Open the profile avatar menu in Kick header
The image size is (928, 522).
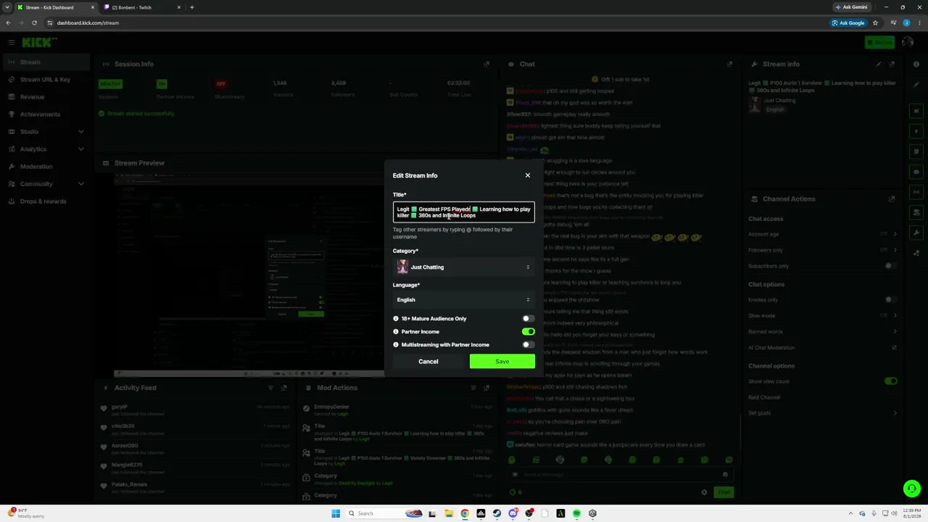908,43
